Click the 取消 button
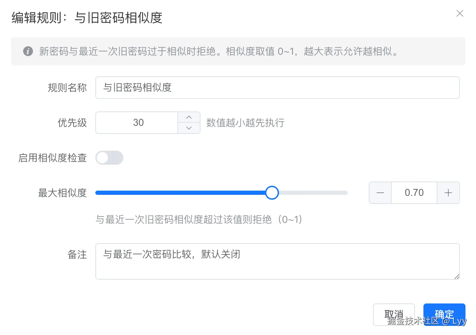476x335 pixels. pos(394,314)
